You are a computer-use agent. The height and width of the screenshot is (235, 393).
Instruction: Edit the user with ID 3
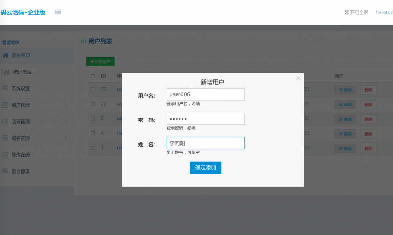[x=345, y=149]
